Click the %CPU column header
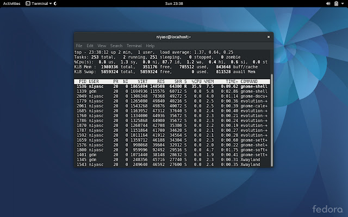The height and width of the screenshot is (217, 348). pos(196,81)
